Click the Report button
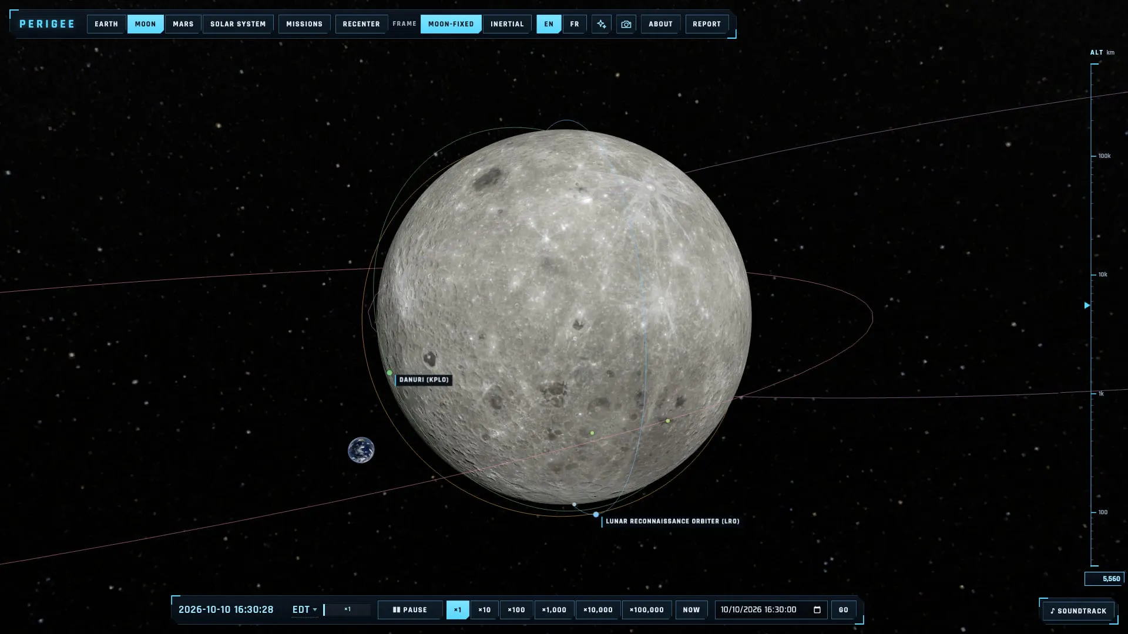Viewport: 1128px width, 634px height. pos(707,24)
